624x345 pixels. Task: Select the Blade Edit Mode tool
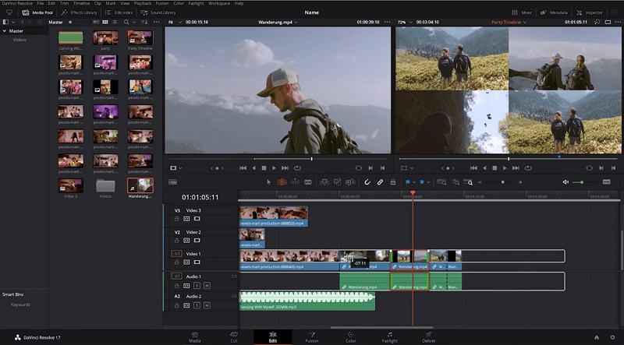point(308,182)
